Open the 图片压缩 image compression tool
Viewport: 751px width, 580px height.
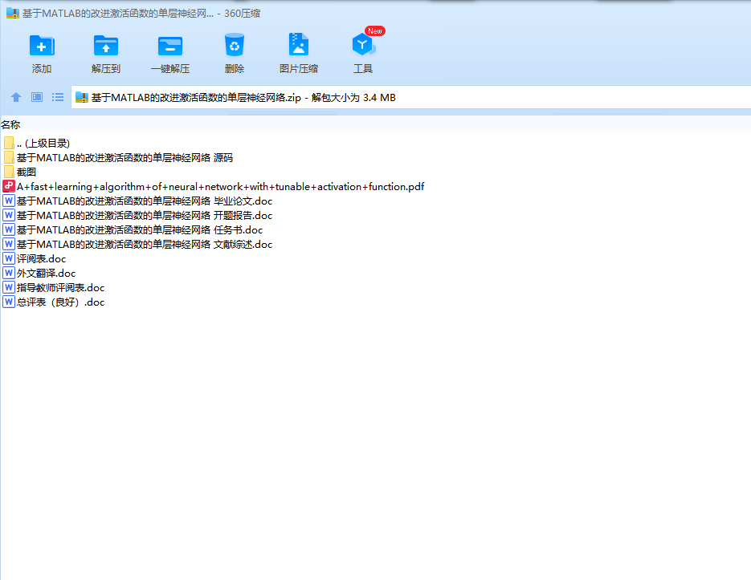tap(298, 45)
